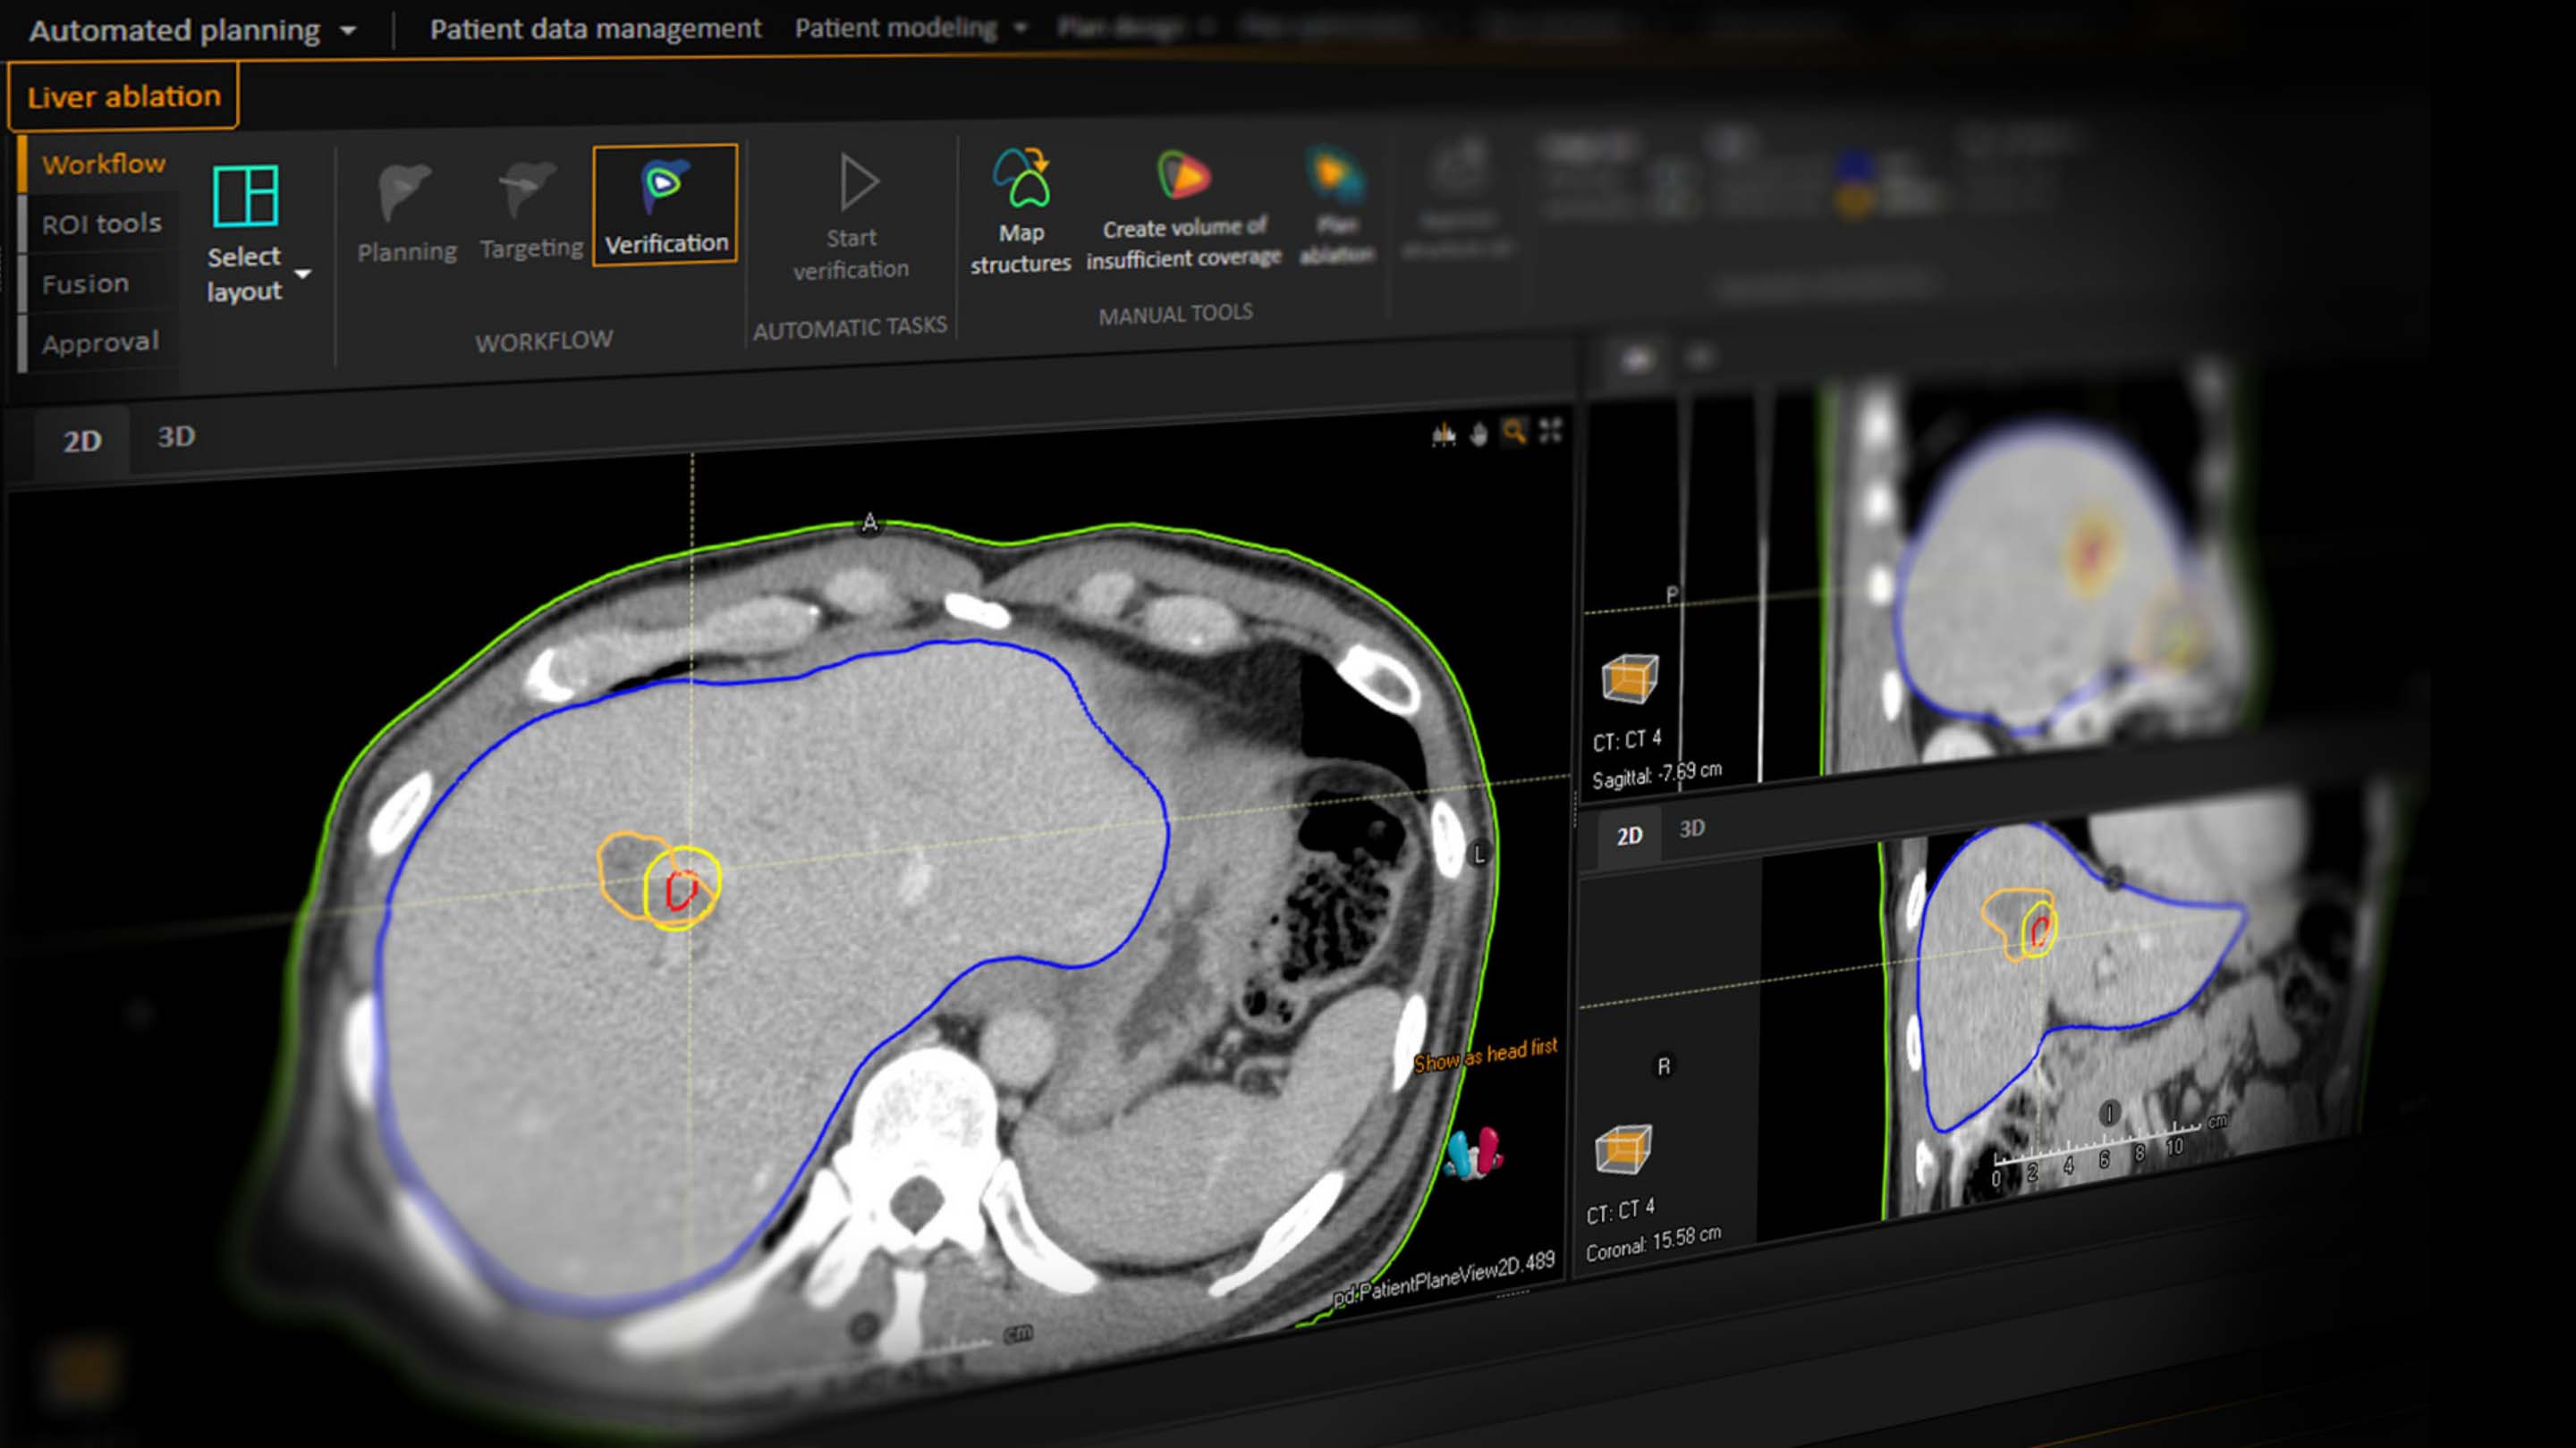Screen dimensions: 2576x1448
Task: Click the Map structures icon
Action: [1021, 180]
